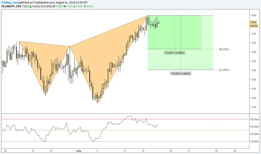Click the +0.012 (+0.16%) change text

pyautogui.click(x=42, y=6)
